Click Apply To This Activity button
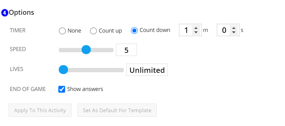This screenshot has width=285, height=126. 40,110
